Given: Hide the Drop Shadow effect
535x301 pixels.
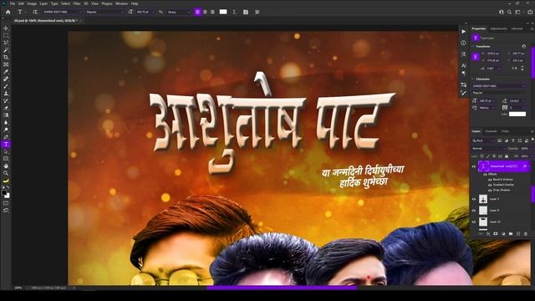Looking at the screenshot, I should pyautogui.click(x=490, y=190).
